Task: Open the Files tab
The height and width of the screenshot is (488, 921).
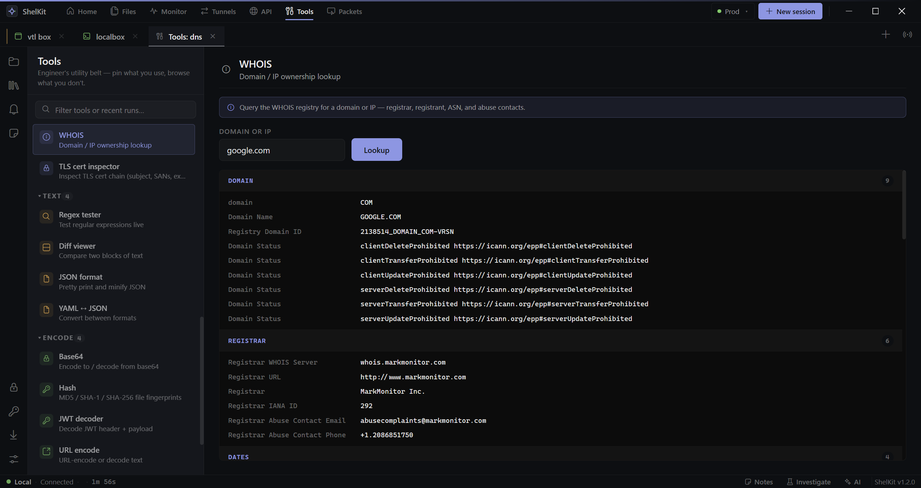Action: click(x=123, y=12)
